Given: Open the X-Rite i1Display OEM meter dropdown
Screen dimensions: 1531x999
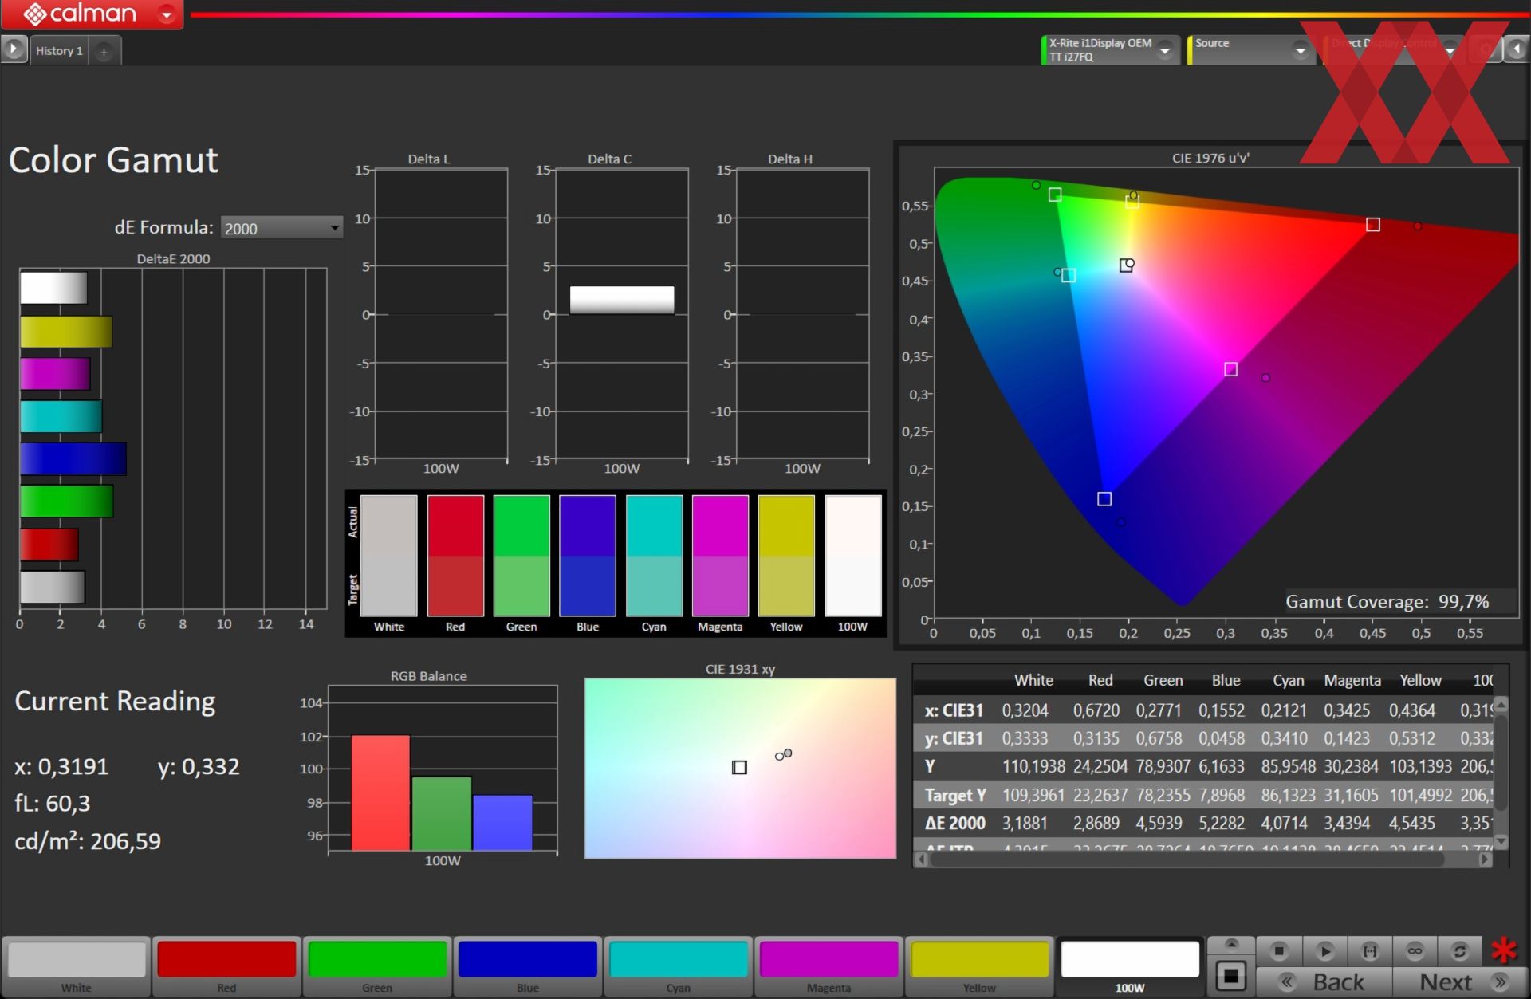Looking at the screenshot, I should tap(1165, 50).
